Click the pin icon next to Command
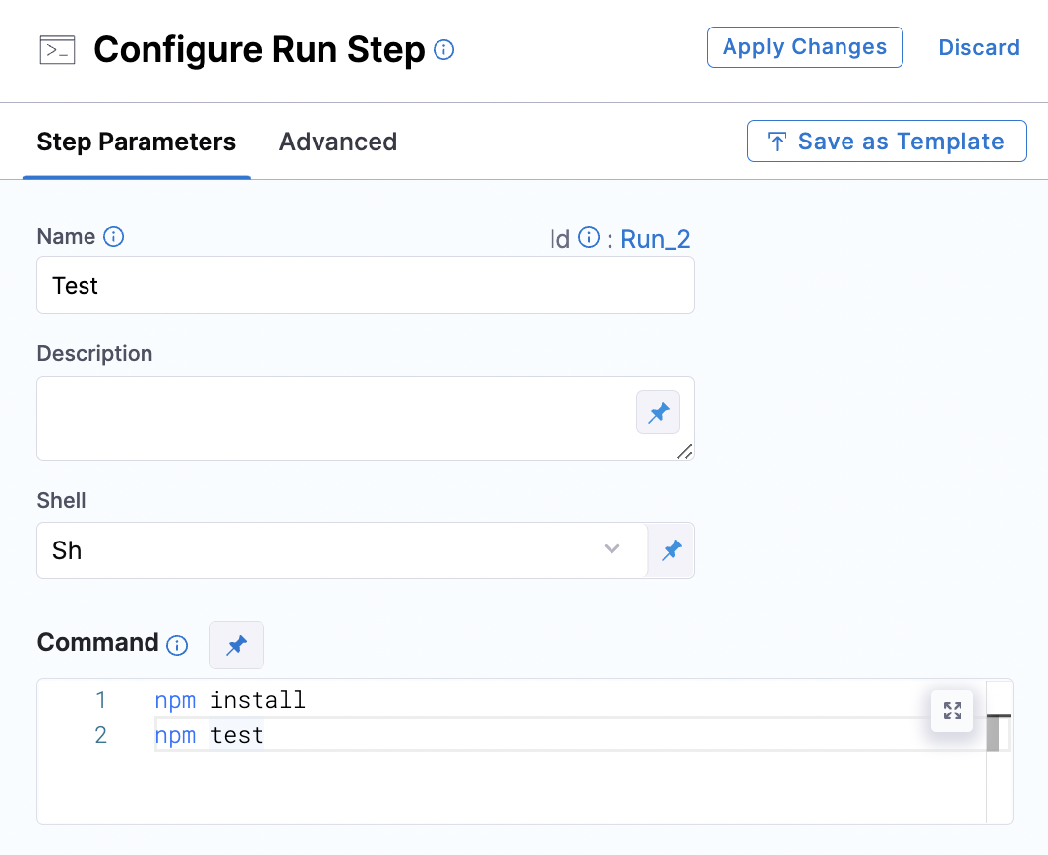The height and width of the screenshot is (855, 1048). click(237, 645)
